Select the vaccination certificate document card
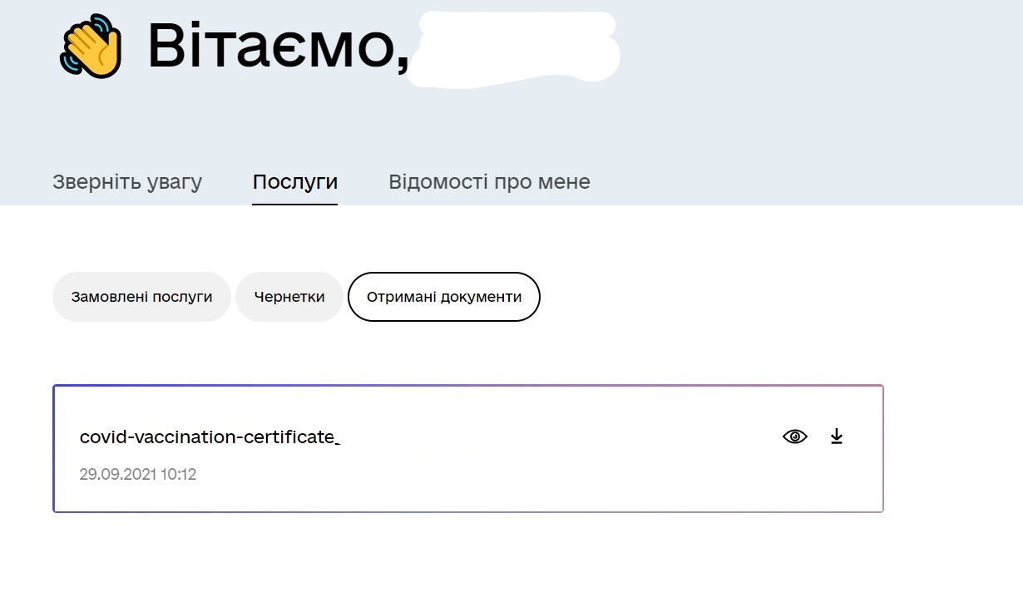This screenshot has width=1023, height=592. pyautogui.click(x=468, y=449)
